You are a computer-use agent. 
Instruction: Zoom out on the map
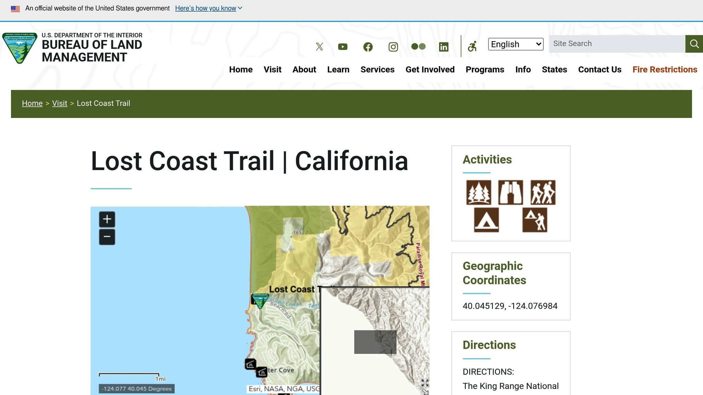coord(107,237)
